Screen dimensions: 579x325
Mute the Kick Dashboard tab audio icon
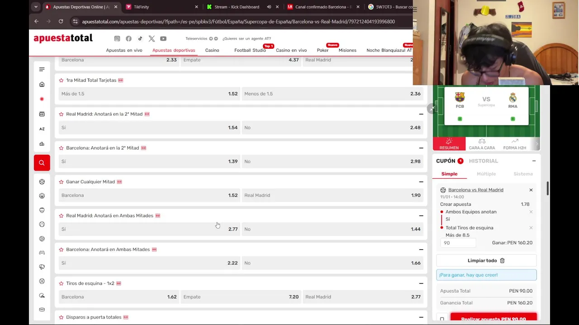(269, 7)
